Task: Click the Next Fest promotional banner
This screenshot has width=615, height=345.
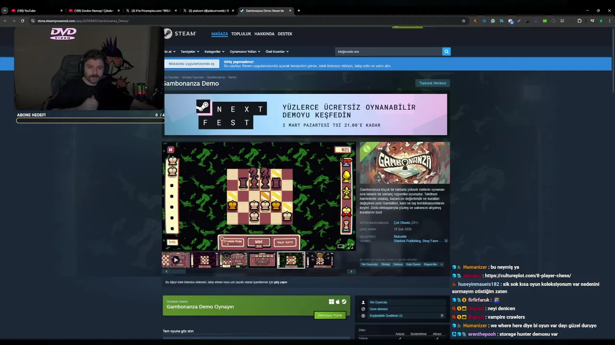Action: (x=306, y=115)
